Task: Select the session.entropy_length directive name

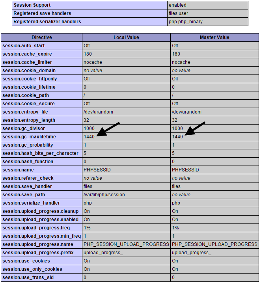Action: coord(29,120)
